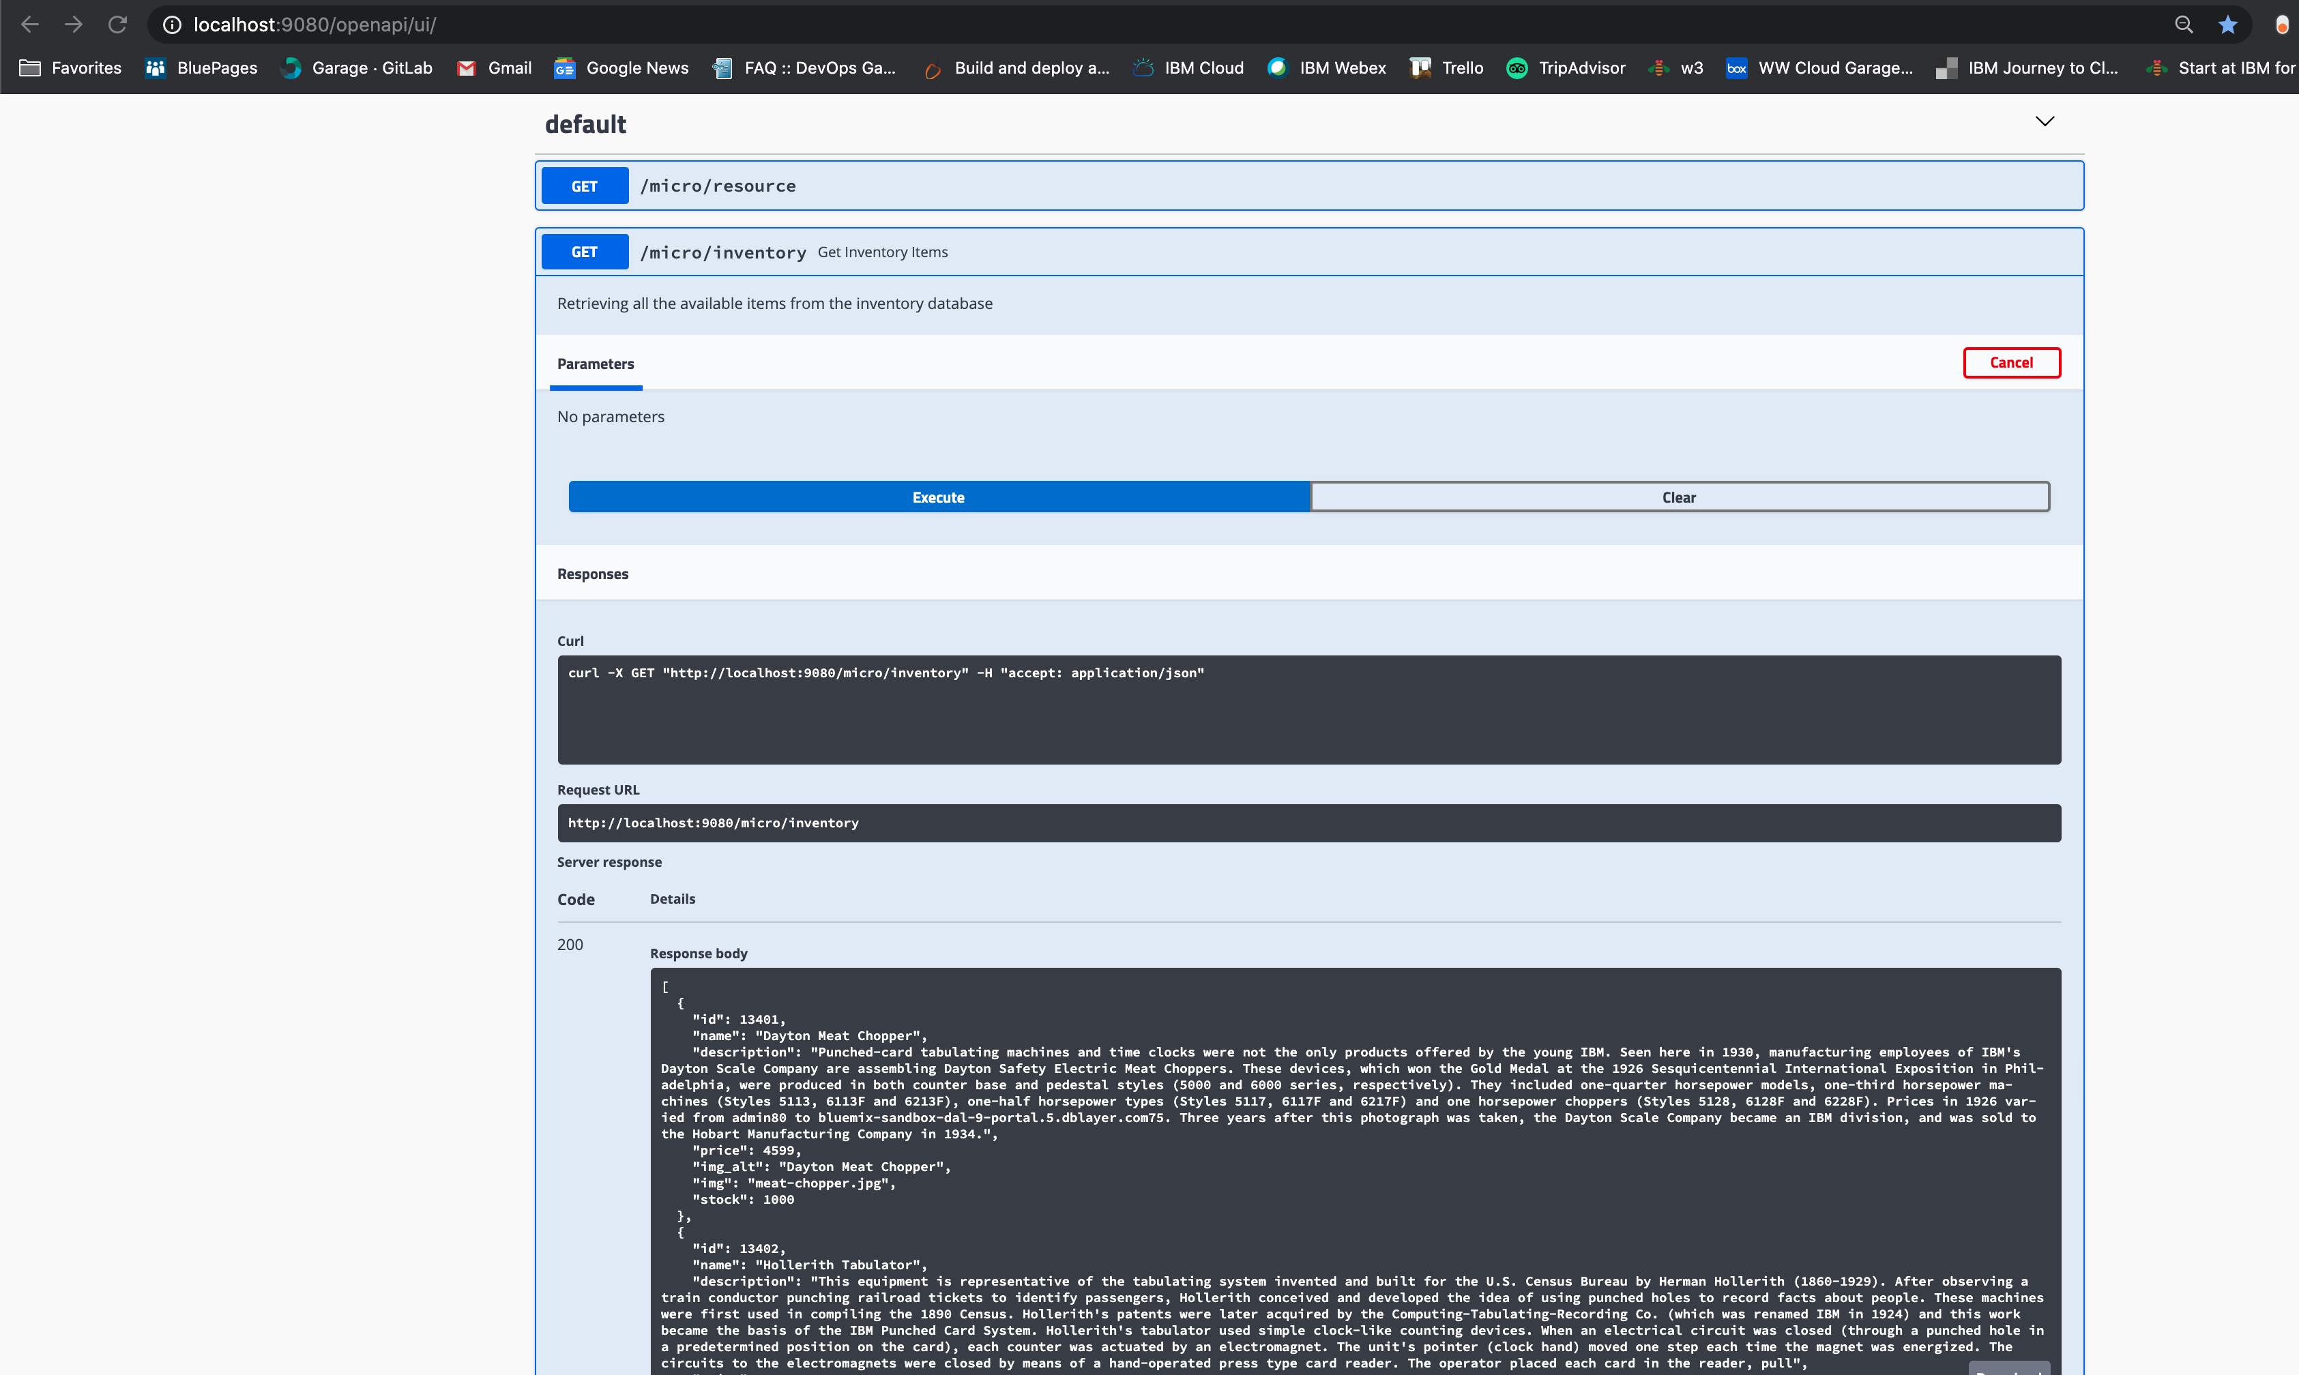Click the browser back arrow
The width and height of the screenshot is (2299, 1375).
tap(29, 25)
